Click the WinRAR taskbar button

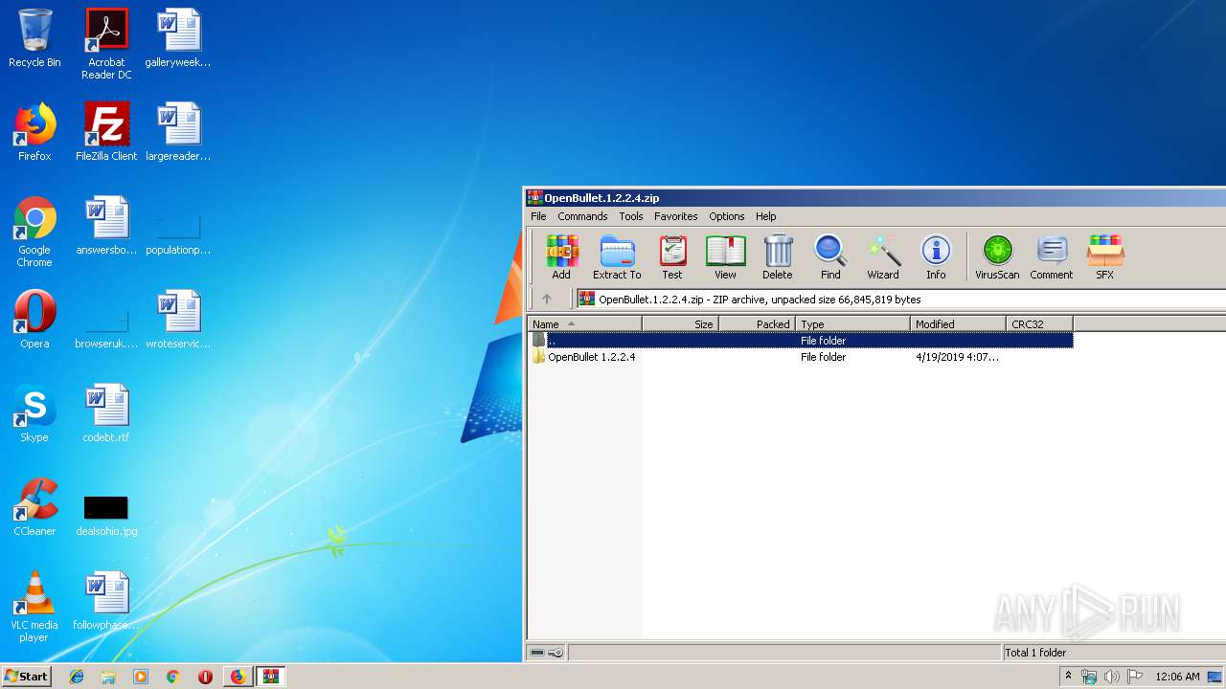(270, 677)
